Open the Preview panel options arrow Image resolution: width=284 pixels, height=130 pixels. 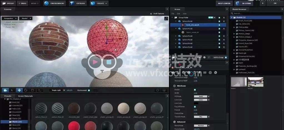tap(167, 9)
